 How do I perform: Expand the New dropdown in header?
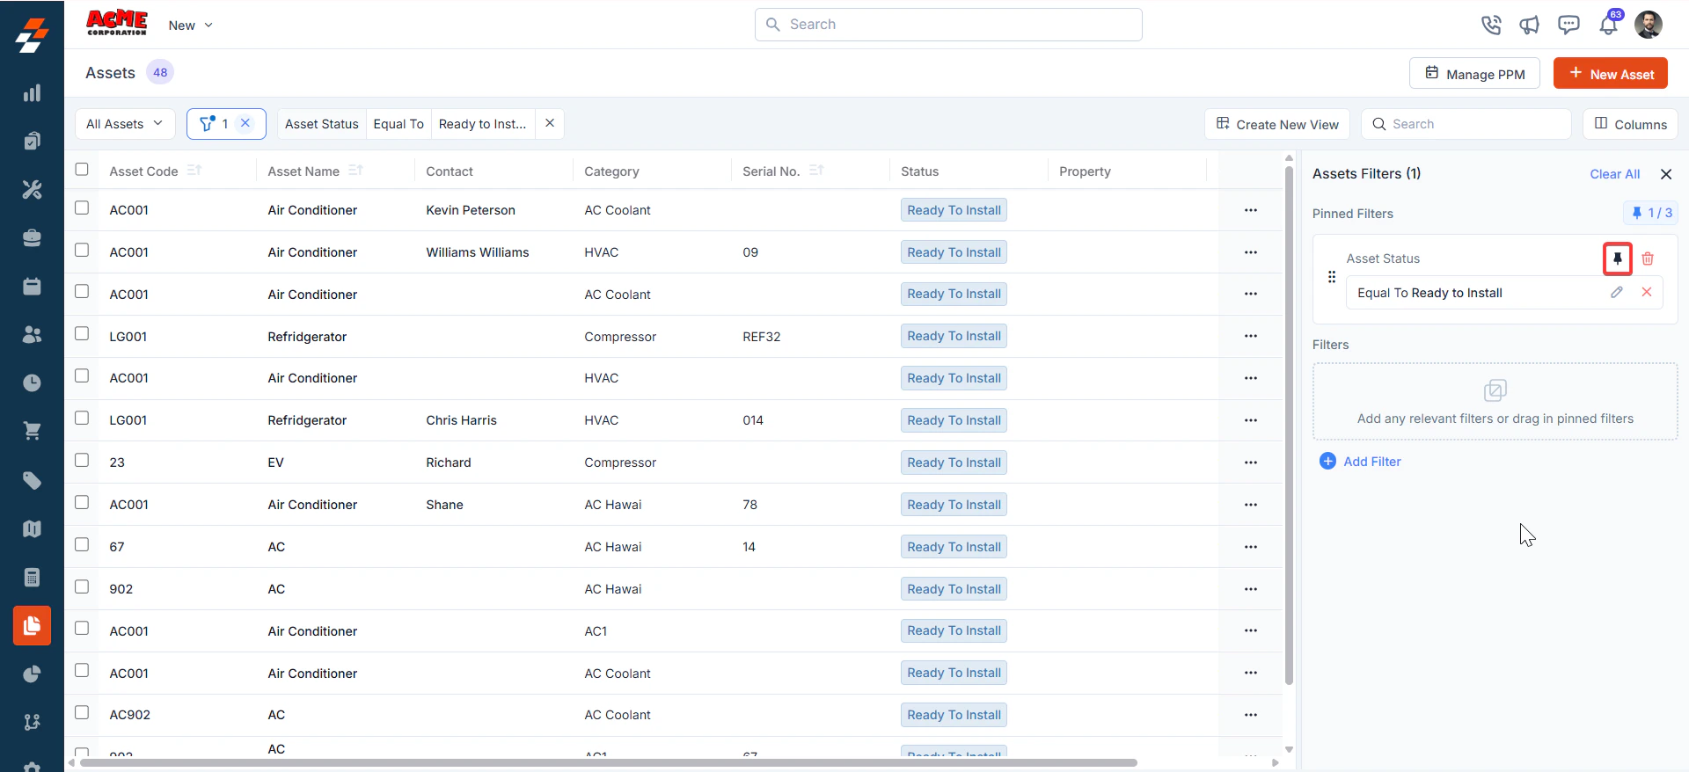click(x=191, y=25)
